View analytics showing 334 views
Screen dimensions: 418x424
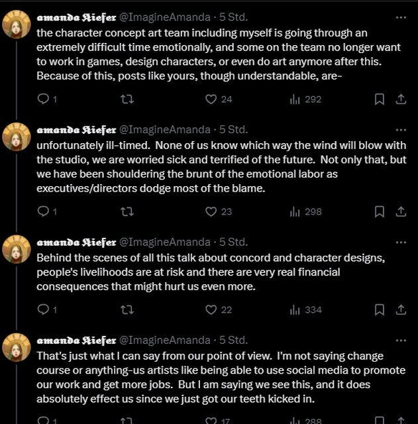[305, 309]
